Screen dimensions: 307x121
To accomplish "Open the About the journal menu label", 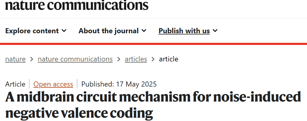I will (x=108, y=31).
